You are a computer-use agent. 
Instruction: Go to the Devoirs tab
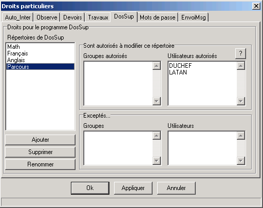pyautogui.click(x=72, y=17)
